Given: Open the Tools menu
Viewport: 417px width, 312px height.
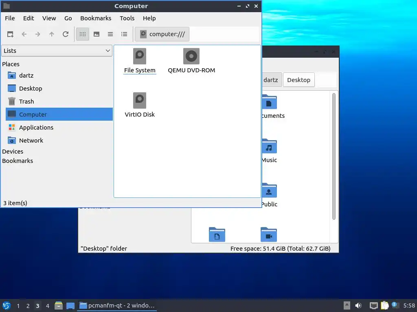Looking at the screenshot, I should click(x=127, y=18).
